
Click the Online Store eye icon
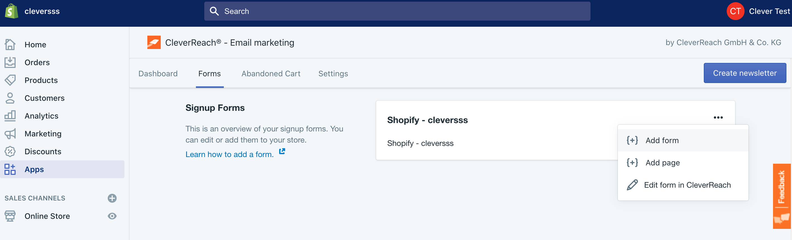click(x=112, y=216)
